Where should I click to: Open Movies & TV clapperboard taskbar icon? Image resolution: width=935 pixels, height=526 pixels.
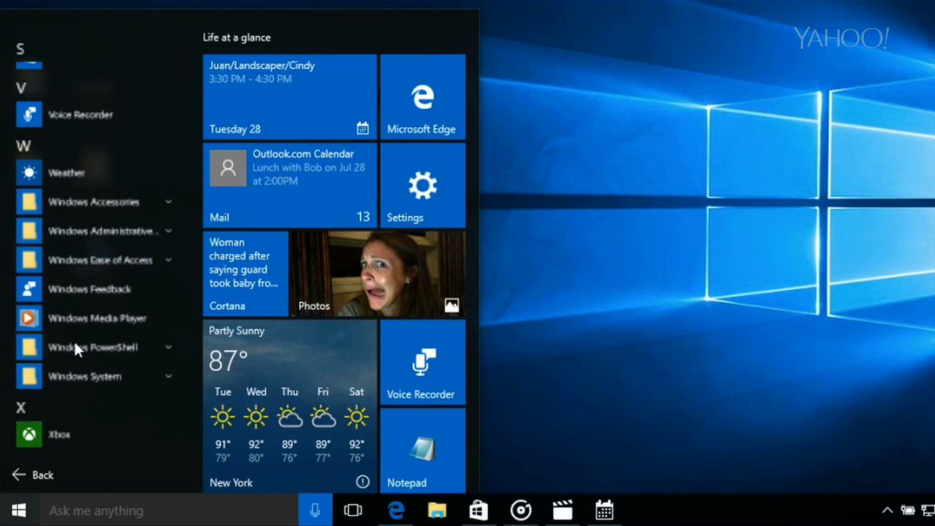pos(563,510)
